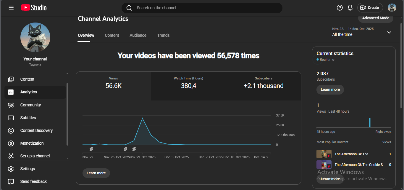This screenshot has height=190, width=404.
Task: Go to Monetization in the sidebar
Action: tap(32, 143)
